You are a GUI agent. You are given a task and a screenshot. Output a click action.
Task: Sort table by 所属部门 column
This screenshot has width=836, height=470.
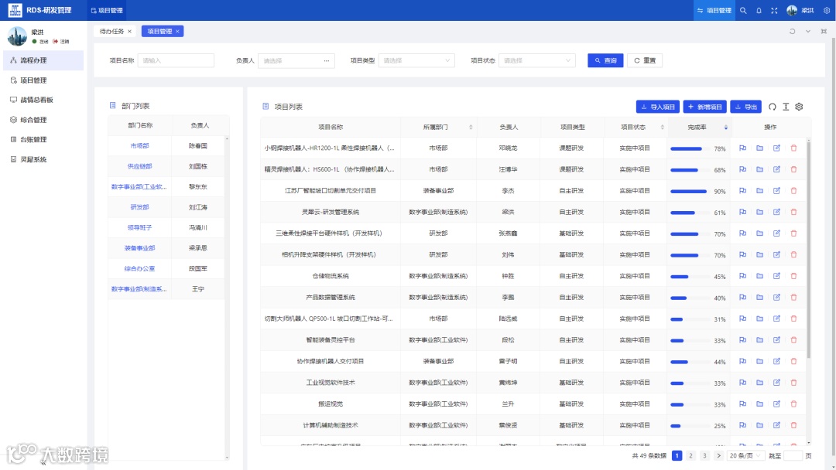(471, 128)
